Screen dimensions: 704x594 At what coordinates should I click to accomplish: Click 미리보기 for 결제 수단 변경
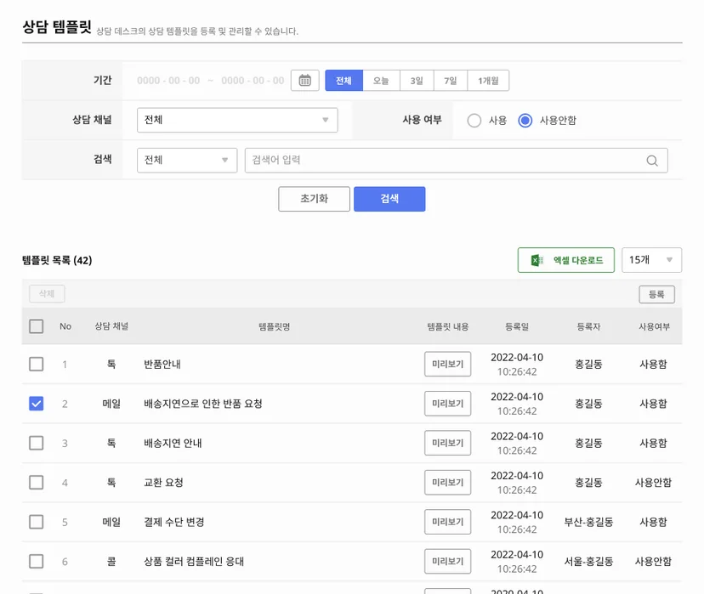tap(447, 522)
